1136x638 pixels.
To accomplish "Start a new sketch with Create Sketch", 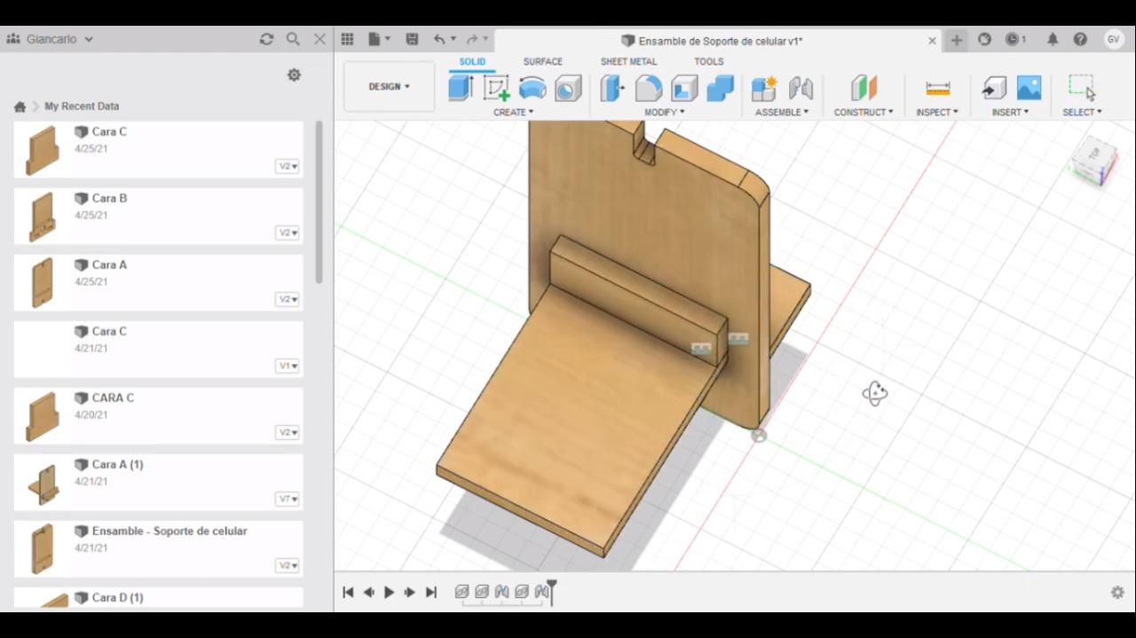I will pos(496,88).
